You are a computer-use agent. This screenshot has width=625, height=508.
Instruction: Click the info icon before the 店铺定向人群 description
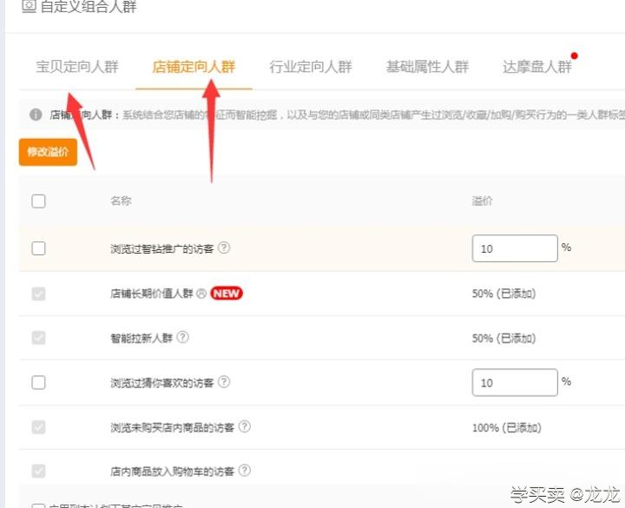pos(36,115)
